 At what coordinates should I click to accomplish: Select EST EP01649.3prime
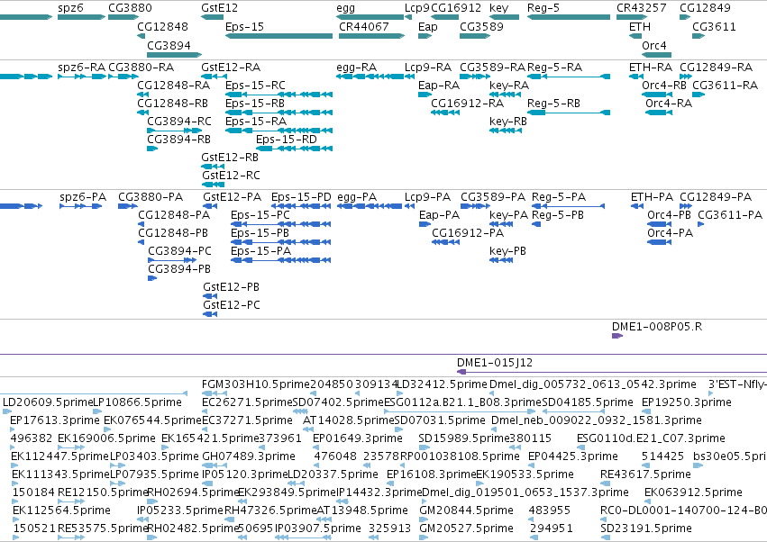coord(358,438)
